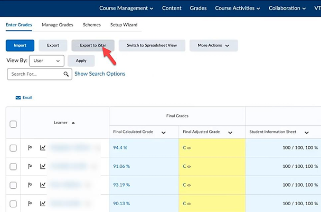Open the More Actions dropdown
Image resolution: width=321 pixels, height=212 pixels.
click(x=213, y=45)
